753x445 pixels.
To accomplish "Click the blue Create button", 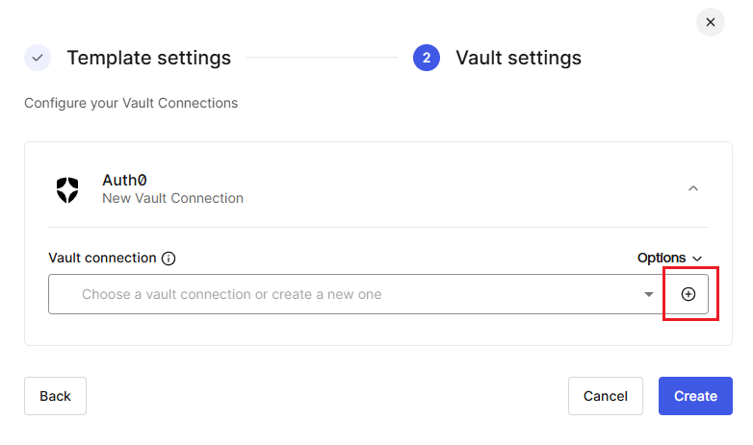I will [695, 396].
